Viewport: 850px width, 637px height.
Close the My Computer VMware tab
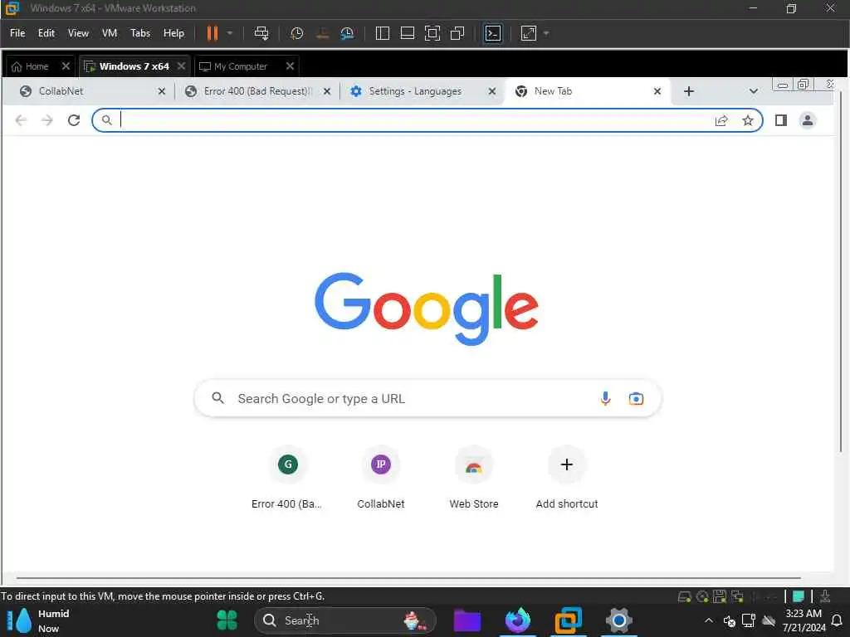290,66
